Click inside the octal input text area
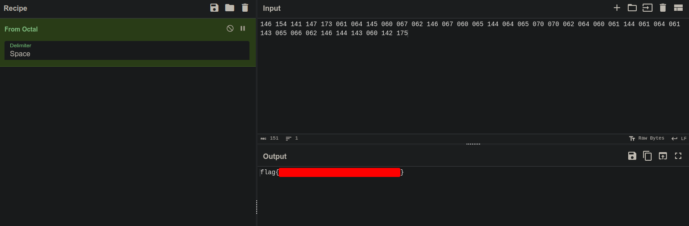Image resolution: width=689 pixels, height=226 pixels. [x=473, y=81]
